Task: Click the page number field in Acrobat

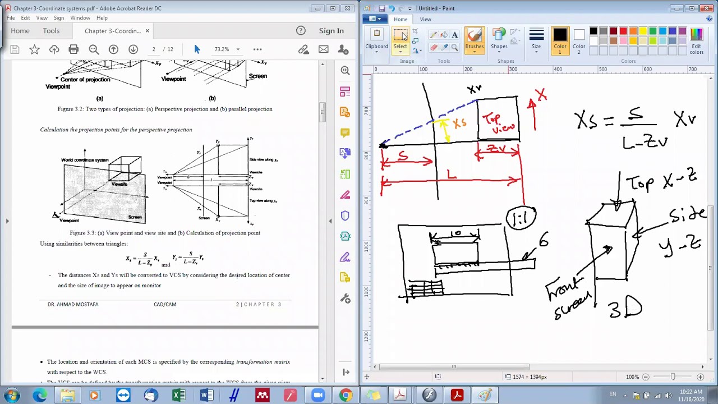Action: (x=154, y=49)
